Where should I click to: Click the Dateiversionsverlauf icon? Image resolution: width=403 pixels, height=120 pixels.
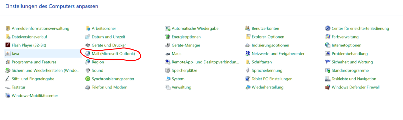pyautogui.click(x=8, y=37)
